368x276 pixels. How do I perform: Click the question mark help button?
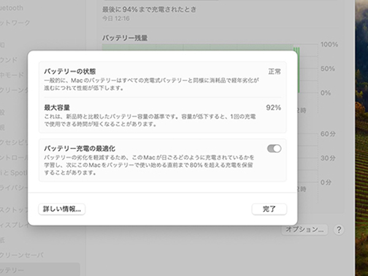pos(339,229)
